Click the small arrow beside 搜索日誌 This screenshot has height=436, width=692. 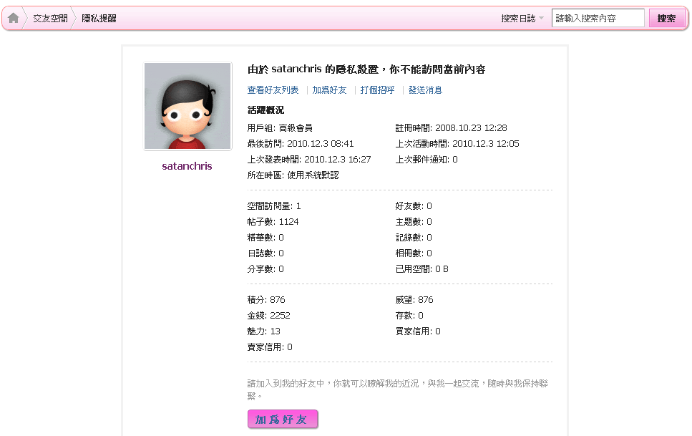coord(542,19)
